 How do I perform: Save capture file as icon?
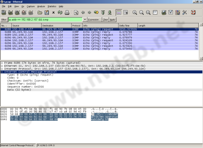(x=47, y=13)
